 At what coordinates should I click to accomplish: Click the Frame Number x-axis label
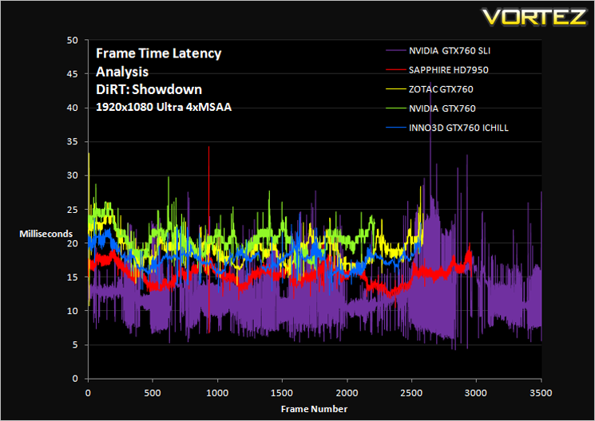pyautogui.click(x=314, y=409)
